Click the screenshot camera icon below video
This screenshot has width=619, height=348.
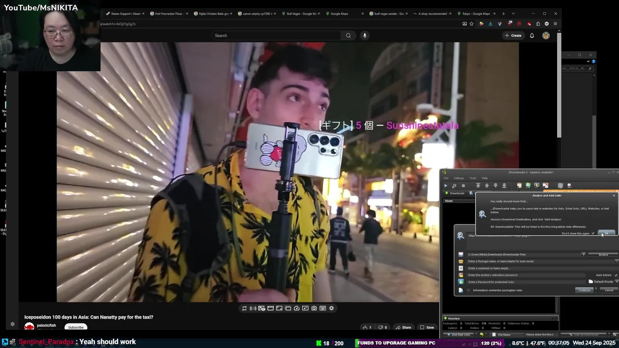click(314, 308)
